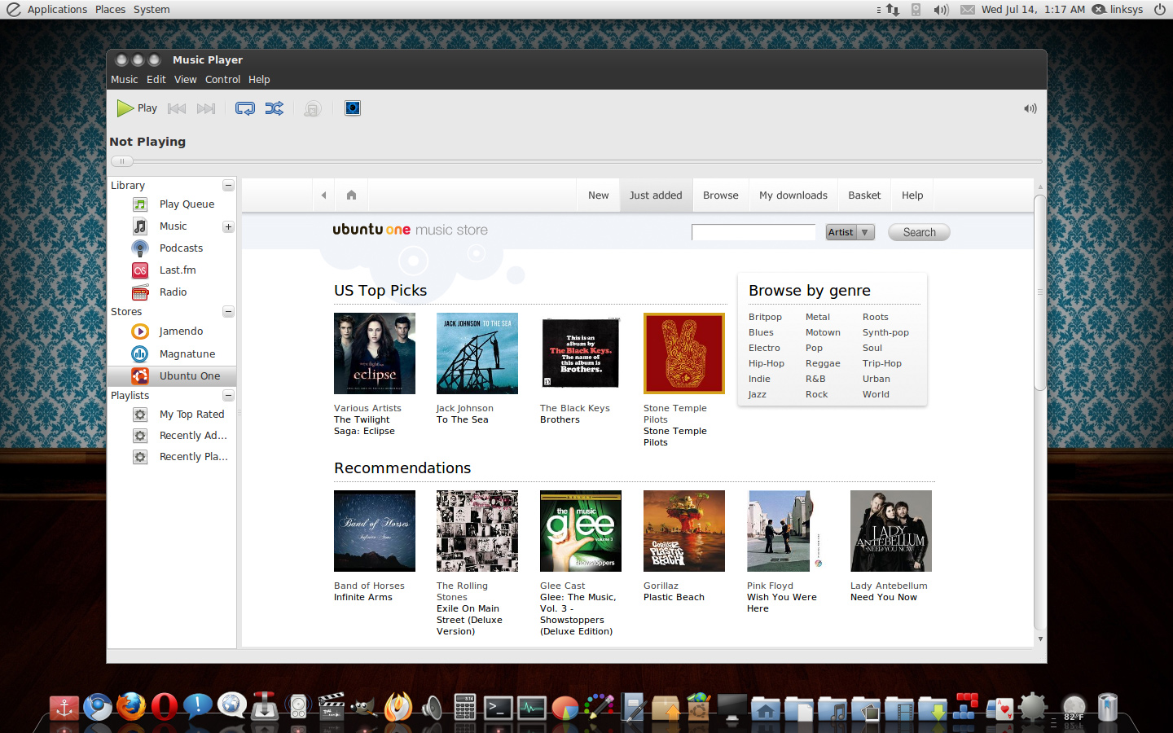
Task: Open the visualization toolbar icon
Action: 353,108
